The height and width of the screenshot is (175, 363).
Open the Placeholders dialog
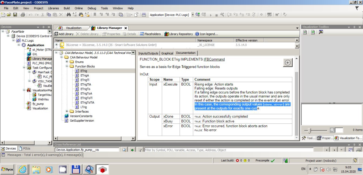[150, 34]
